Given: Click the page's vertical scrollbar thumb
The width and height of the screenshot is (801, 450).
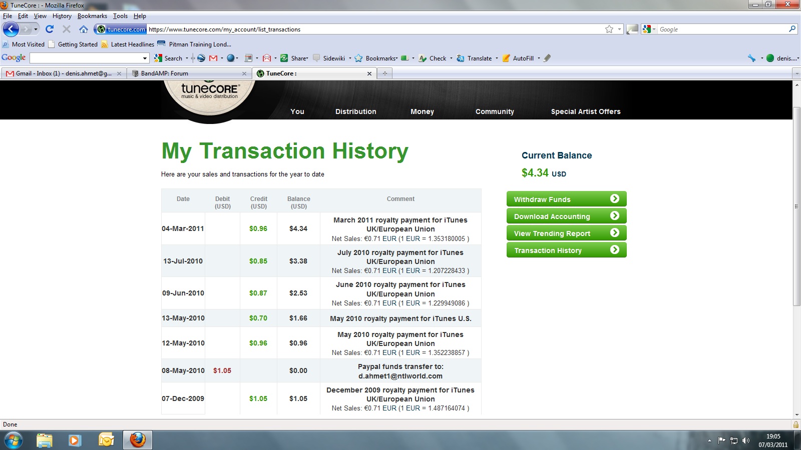Looking at the screenshot, I should coord(796,206).
